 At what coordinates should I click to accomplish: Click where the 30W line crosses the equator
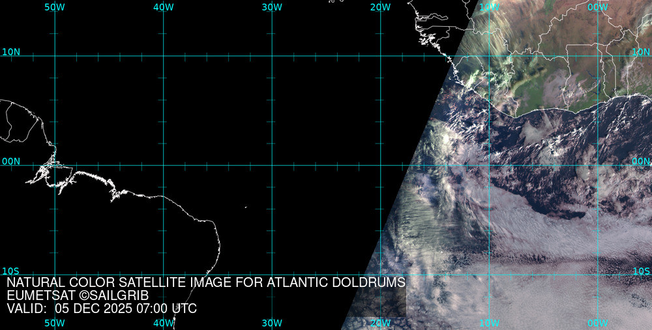click(x=272, y=165)
